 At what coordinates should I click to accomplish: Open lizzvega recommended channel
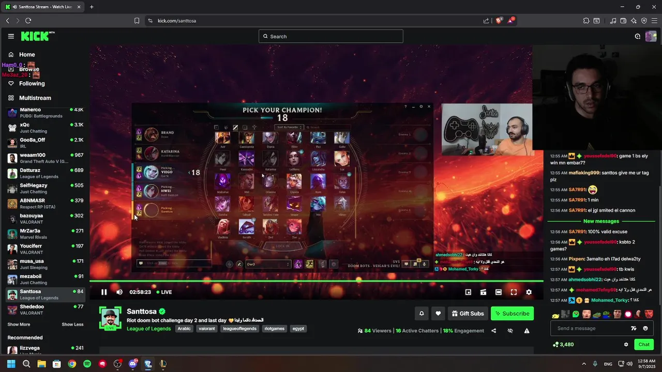[x=45, y=350]
